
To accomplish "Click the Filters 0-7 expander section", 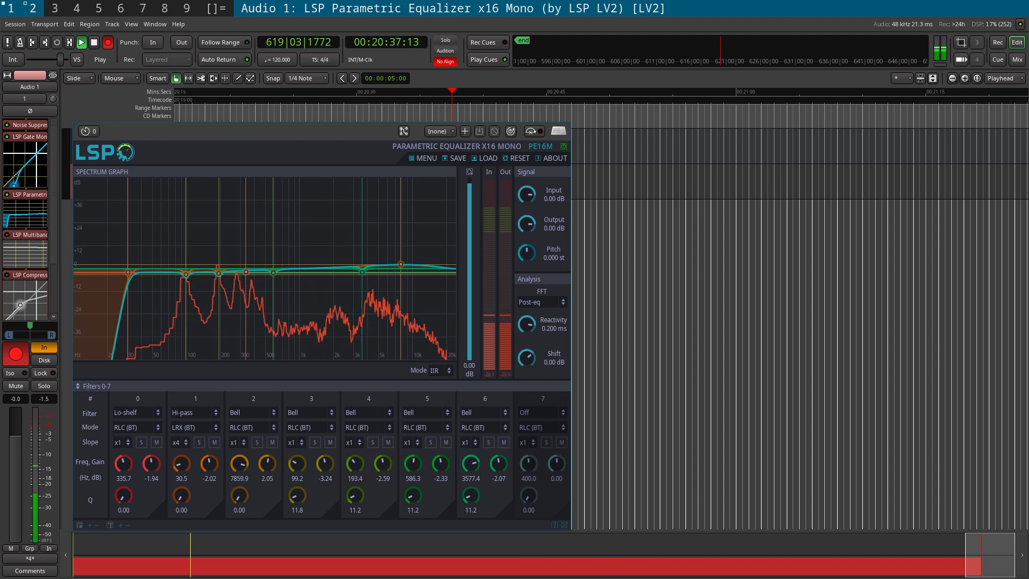I will pyautogui.click(x=77, y=385).
